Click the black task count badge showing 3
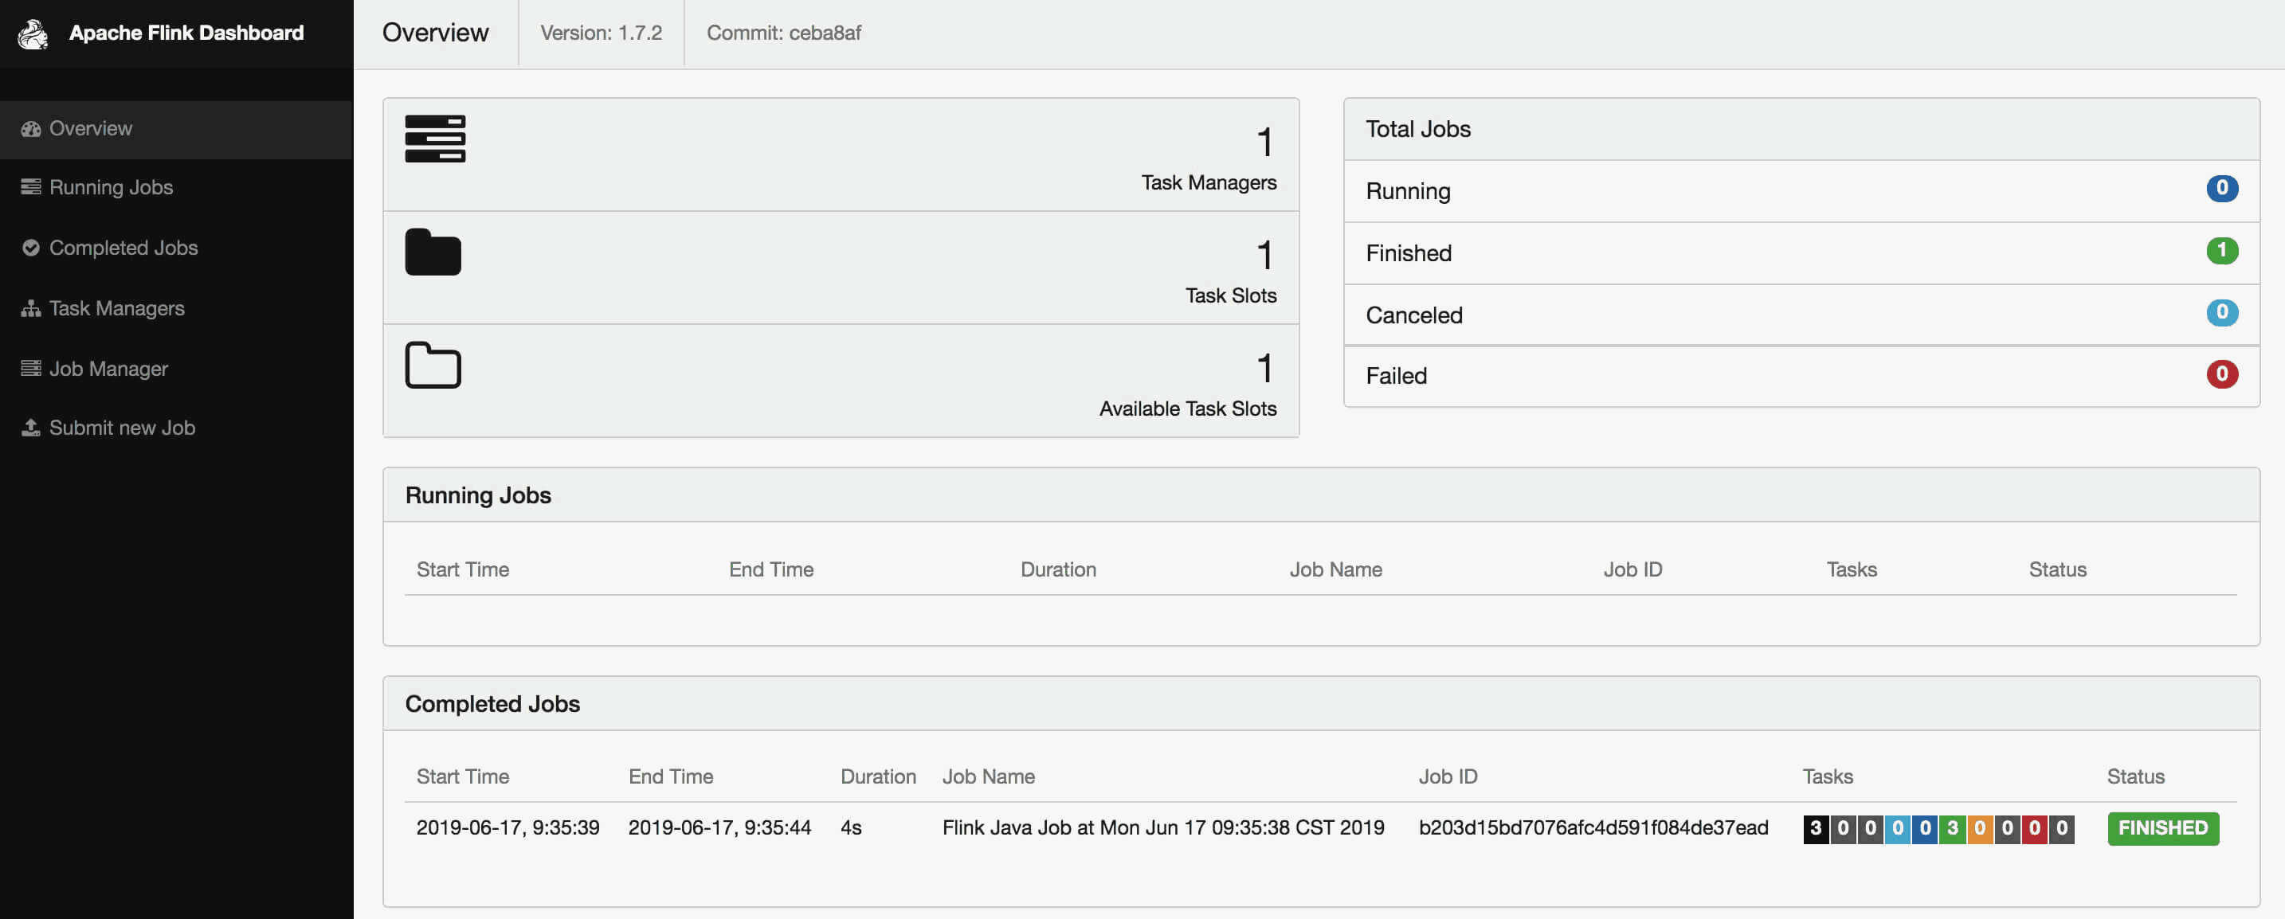 [1815, 828]
